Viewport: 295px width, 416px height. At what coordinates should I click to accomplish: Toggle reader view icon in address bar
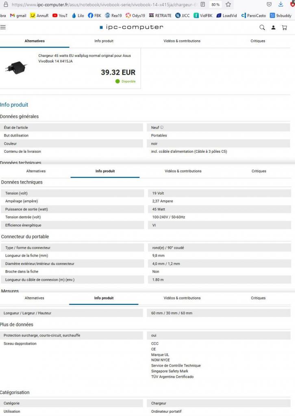tap(203, 4)
